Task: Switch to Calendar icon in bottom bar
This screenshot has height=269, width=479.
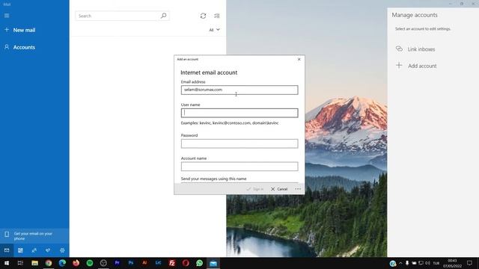Action: click(20, 250)
